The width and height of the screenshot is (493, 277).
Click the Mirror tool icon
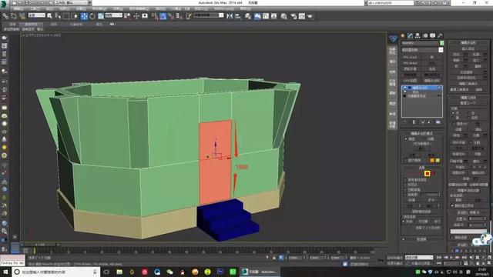(230, 16)
